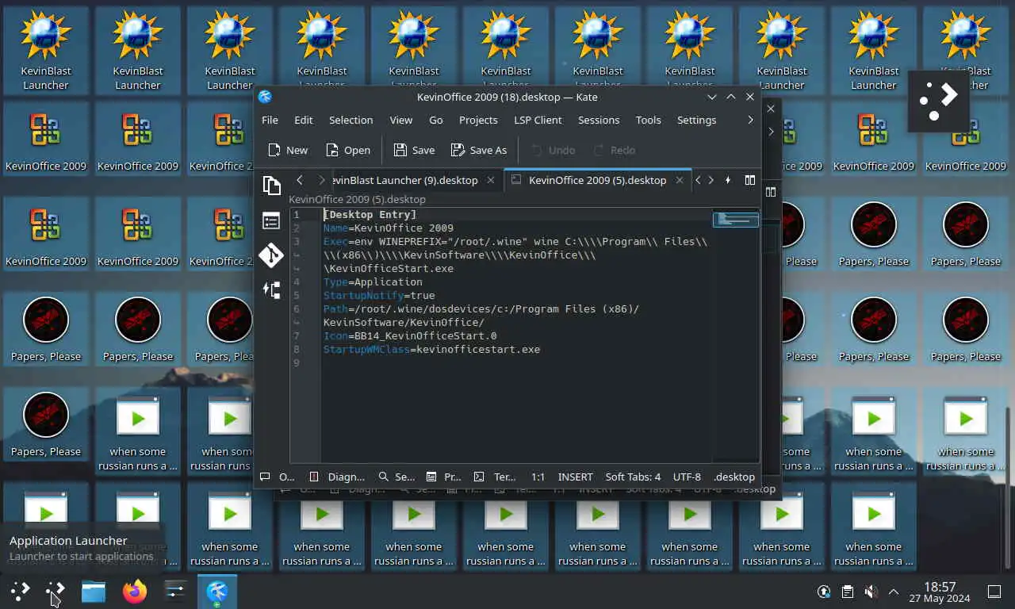The image size is (1015, 609).
Task: Toggle the Diagnostics panel in status bar
Action: [x=338, y=477]
